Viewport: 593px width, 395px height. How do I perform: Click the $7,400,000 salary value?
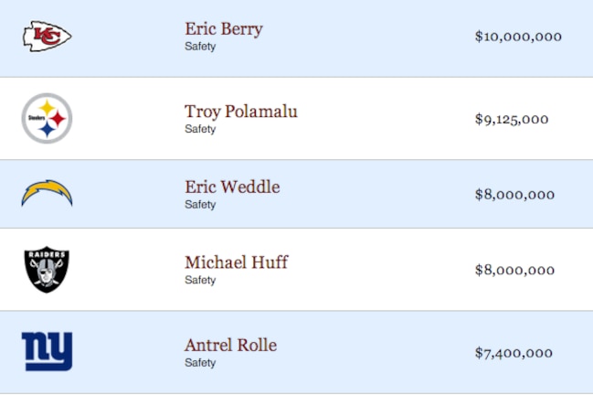pos(514,353)
